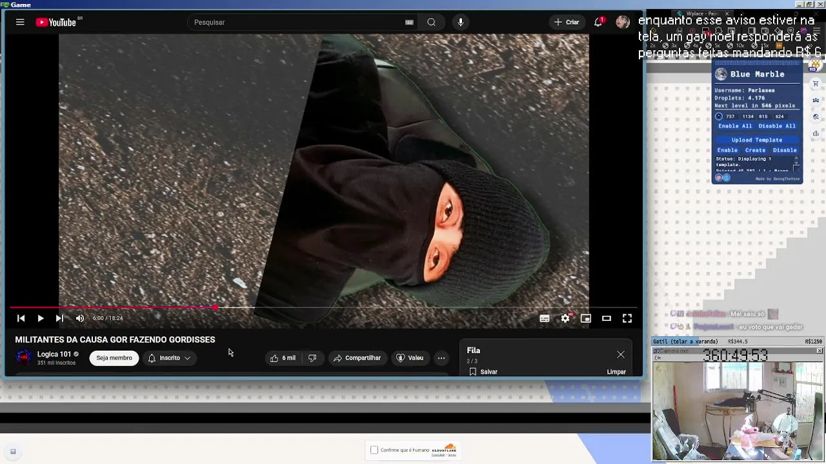This screenshot has width=826, height=464.
Task: Open the Wplace map search icon
Action: [x=816, y=117]
